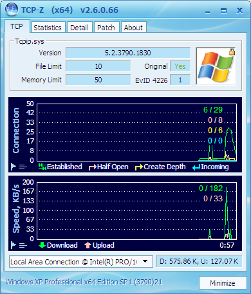Click the EvID 4226 value field

[x=180, y=80]
